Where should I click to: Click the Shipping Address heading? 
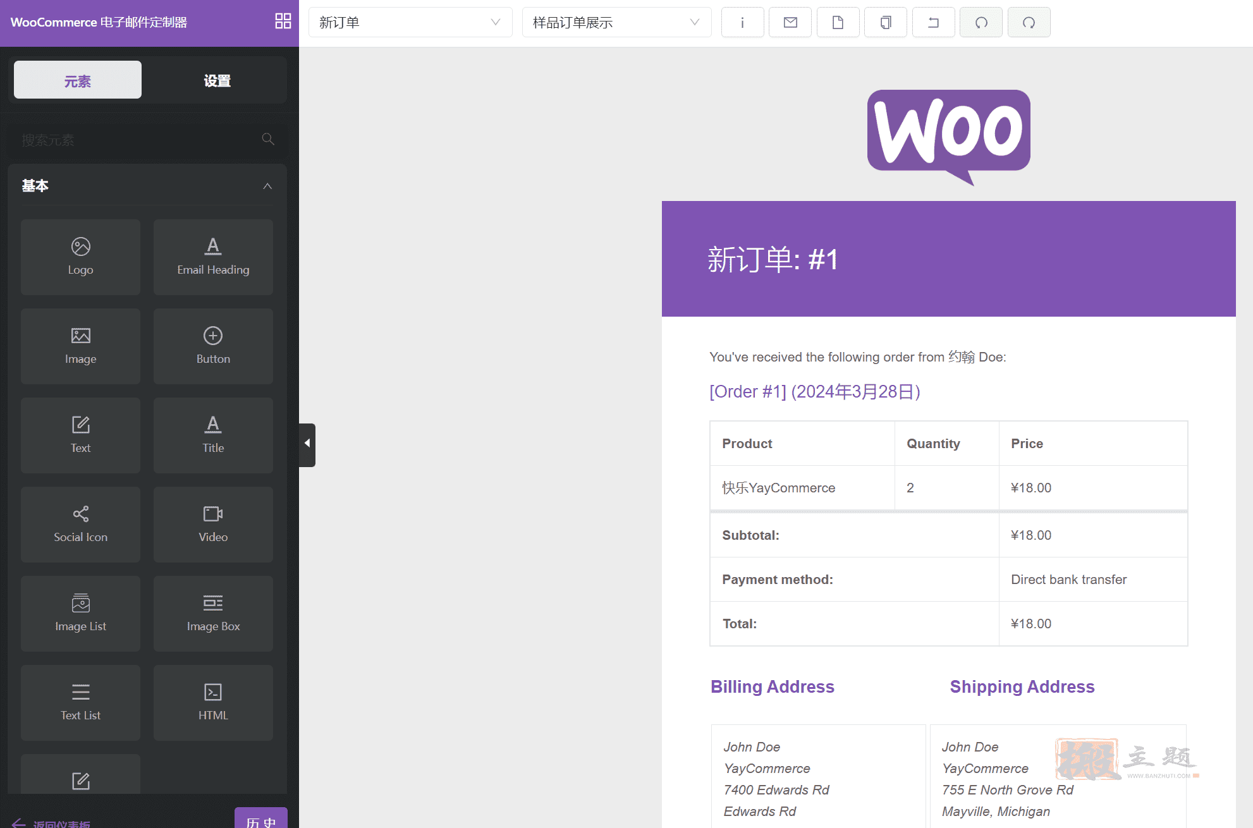click(x=1022, y=686)
